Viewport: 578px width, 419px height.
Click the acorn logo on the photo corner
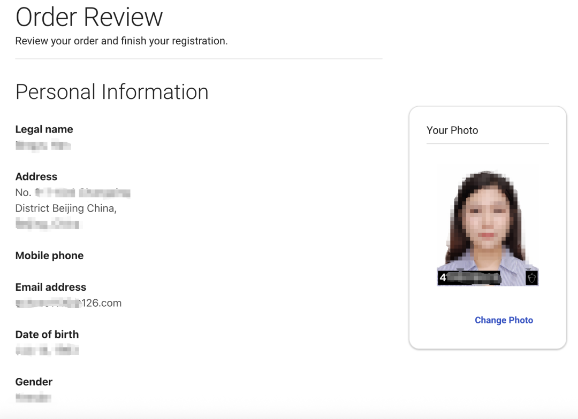(x=531, y=278)
